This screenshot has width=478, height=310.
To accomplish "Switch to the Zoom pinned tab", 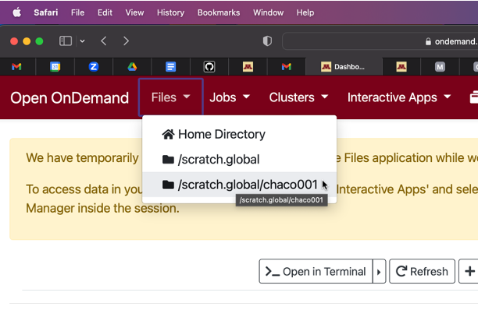I will 94,66.
